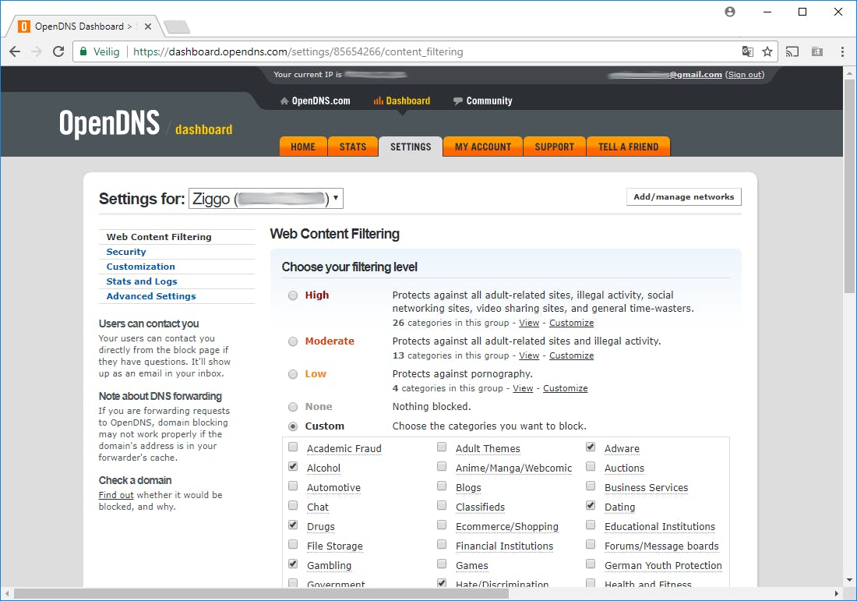Switch to the HOME tab

click(x=303, y=147)
